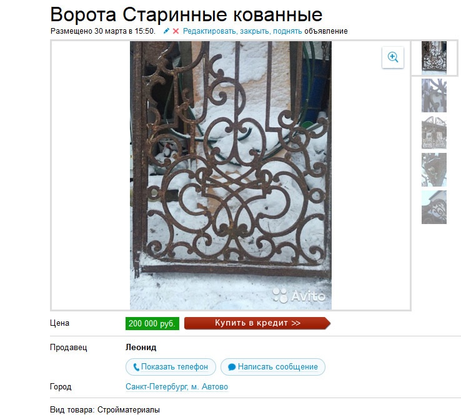Click the Написать сообщение button
This screenshot has width=461, height=420.
(273, 367)
